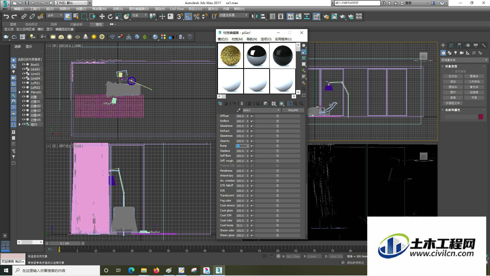Image resolution: width=490 pixels, height=276 pixels.
Task: Open the 编辑(E) menu
Action: [x=19, y=9]
